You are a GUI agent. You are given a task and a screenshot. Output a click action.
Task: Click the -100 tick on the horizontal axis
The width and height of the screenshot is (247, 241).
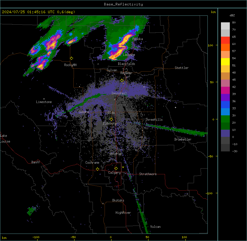point(36,237)
